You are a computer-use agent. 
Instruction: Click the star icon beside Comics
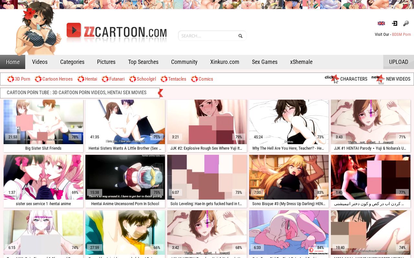[194, 79]
